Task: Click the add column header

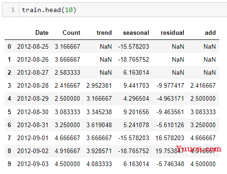Action: (x=210, y=32)
